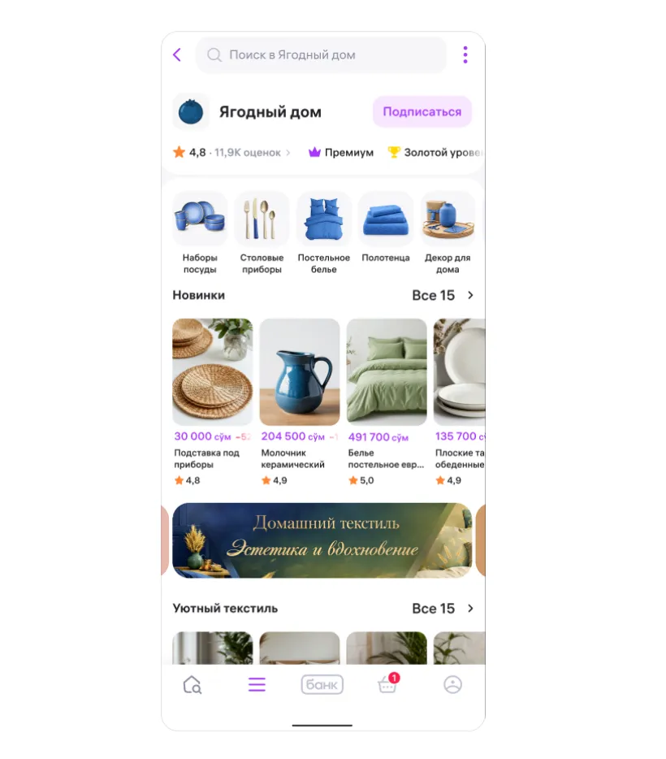Image resolution: width=666 pixels, height=759 pixels.
Task: Open the three-dot more options menu
Action: click(465, 54)
